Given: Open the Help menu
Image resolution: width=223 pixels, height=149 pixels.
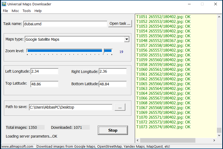Looking at the screenshot, I should (38, 11).
